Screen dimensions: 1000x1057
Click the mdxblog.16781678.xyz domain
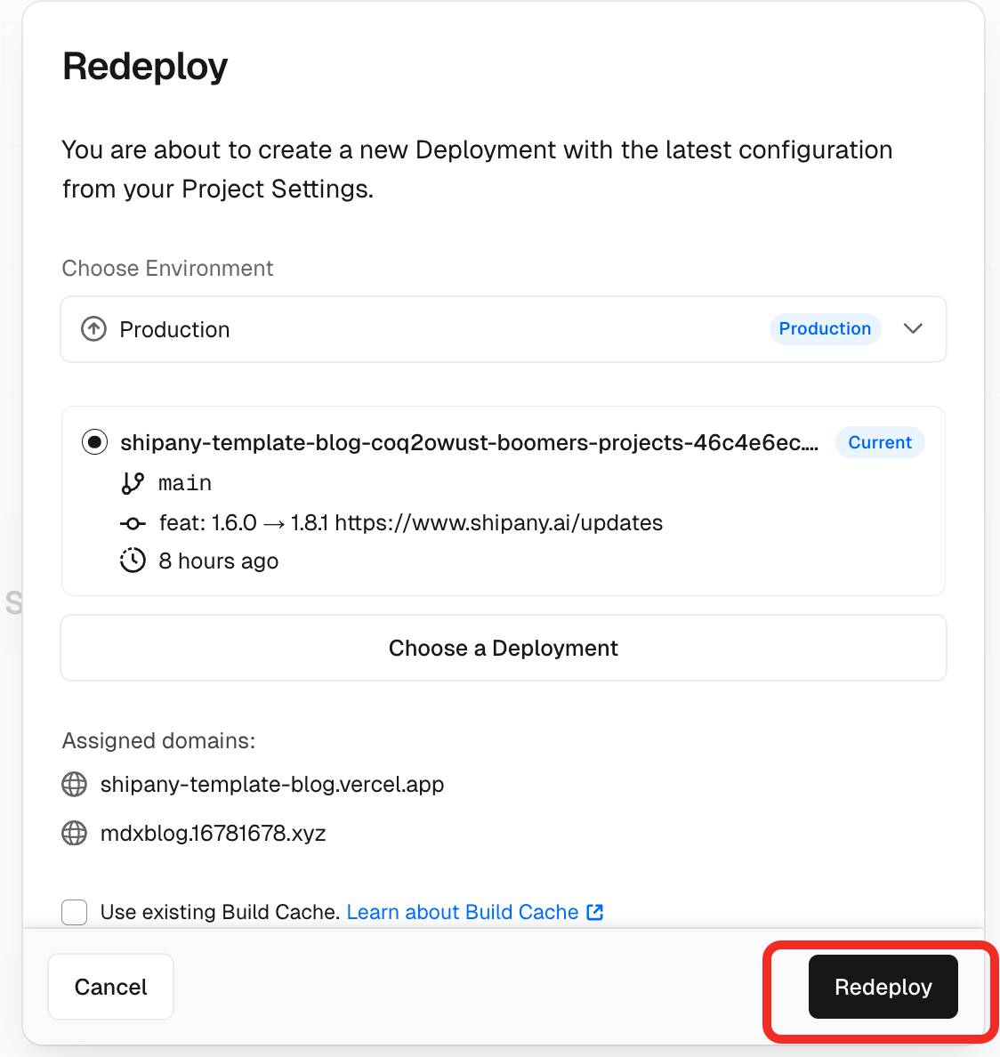tap(214, 833)
